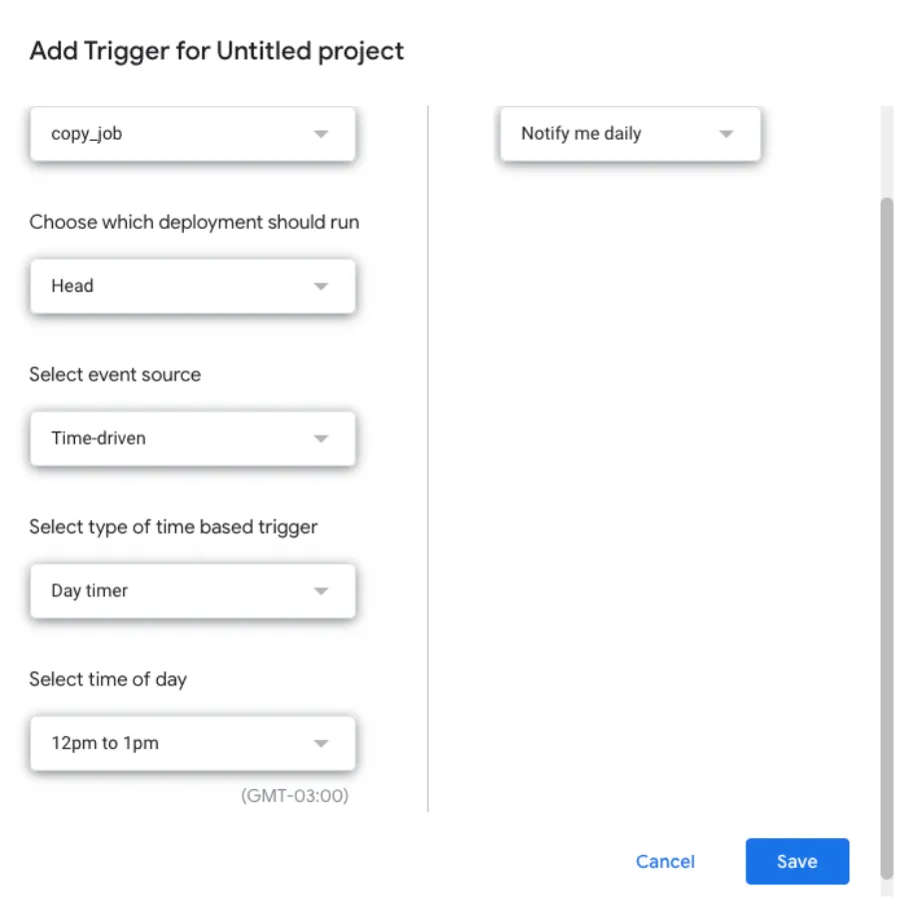This screenshot has height=902, width=900.
Task: Click the (GMT-03:00) timezone label
Action: [295, 796]
